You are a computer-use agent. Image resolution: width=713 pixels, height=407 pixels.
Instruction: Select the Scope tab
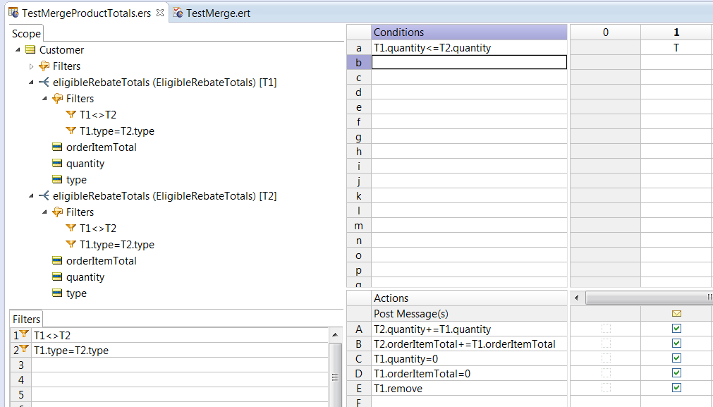26,34
